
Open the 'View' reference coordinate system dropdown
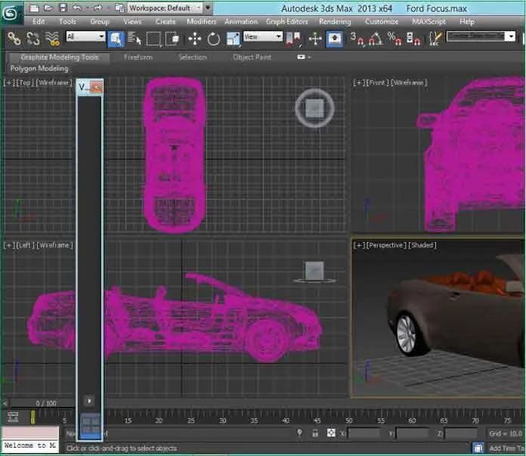point(263,36)
